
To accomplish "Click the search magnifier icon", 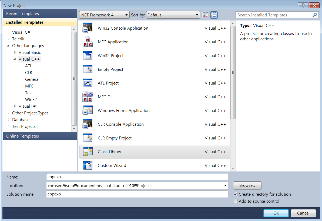I will (x=314, y=15).
